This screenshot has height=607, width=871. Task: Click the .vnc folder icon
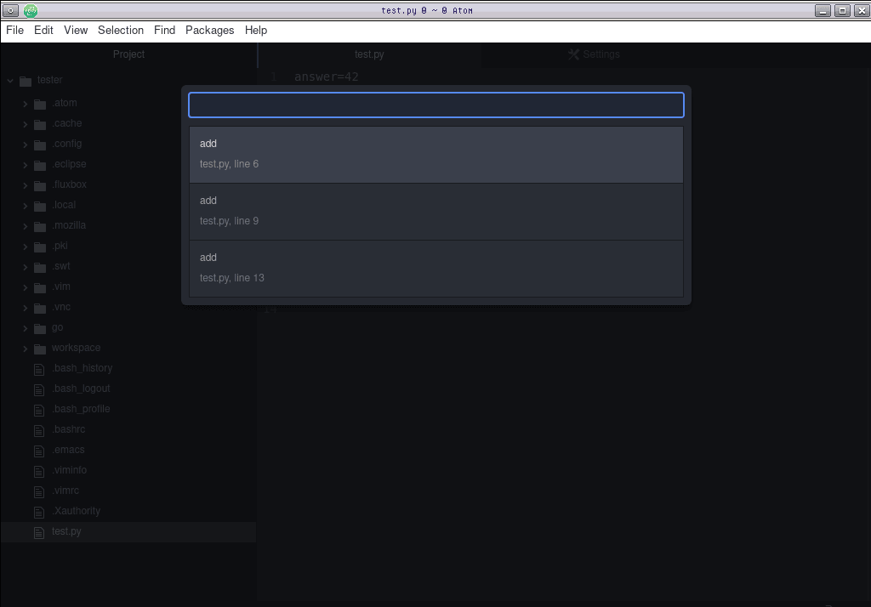pos(40,309)
